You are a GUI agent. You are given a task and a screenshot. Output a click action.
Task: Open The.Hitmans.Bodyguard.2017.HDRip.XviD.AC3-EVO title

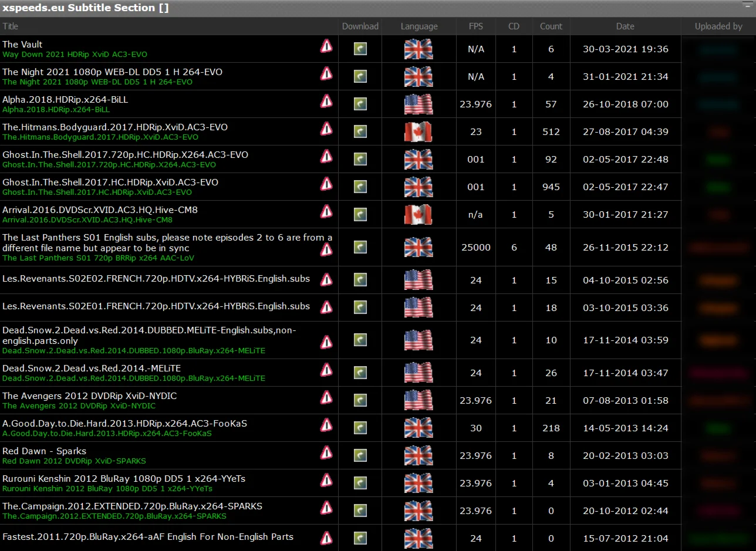coord(115,127)
